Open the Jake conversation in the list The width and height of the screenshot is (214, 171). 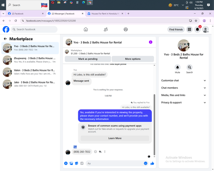pos(30,84)
